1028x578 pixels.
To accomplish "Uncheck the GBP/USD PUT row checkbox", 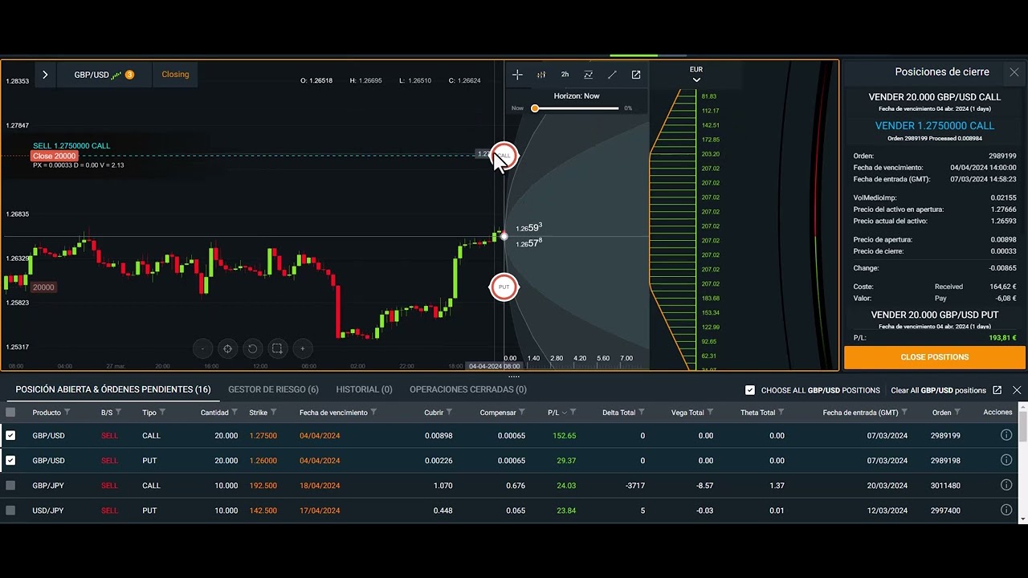I will pos(10,460).
